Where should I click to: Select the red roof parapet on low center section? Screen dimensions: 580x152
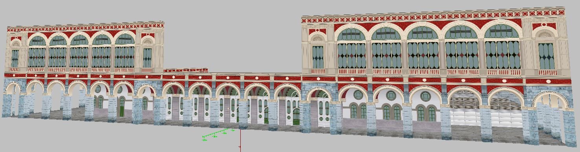[185, 70]
